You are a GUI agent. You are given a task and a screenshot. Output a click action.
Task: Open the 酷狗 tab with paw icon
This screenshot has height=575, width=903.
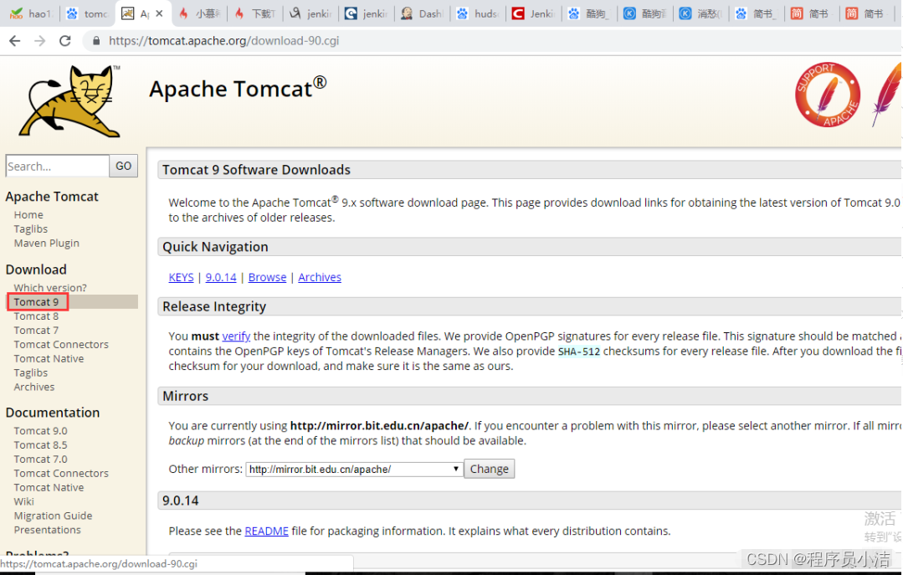(588, 13)
